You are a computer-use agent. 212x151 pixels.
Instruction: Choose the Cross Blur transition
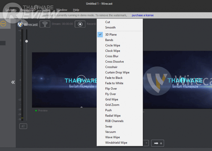[x=120, y=56]
